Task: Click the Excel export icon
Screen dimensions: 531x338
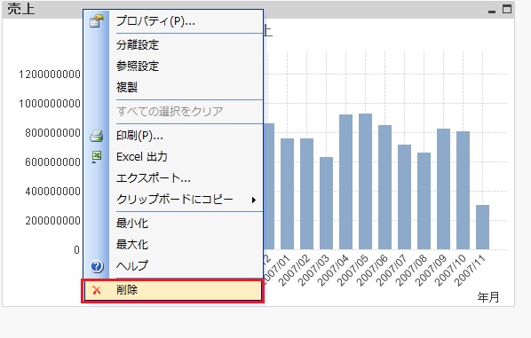Action: coord(97,157)
